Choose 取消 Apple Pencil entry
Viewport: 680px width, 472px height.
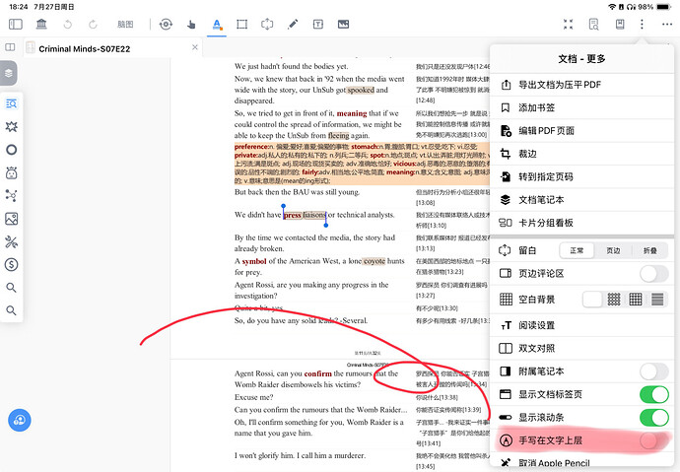coord(581,462)
